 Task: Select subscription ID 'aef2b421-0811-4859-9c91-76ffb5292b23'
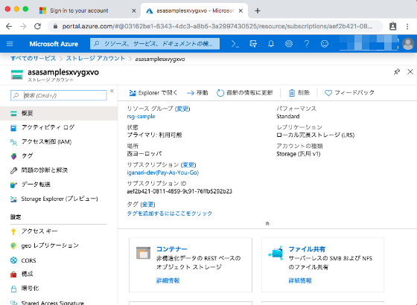coord(179,191)
